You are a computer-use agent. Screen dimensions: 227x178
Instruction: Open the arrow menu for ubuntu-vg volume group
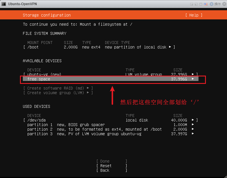[x=193, y=74]
